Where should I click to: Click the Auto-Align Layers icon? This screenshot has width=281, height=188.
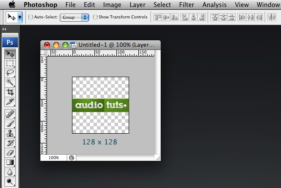[272, 18]
